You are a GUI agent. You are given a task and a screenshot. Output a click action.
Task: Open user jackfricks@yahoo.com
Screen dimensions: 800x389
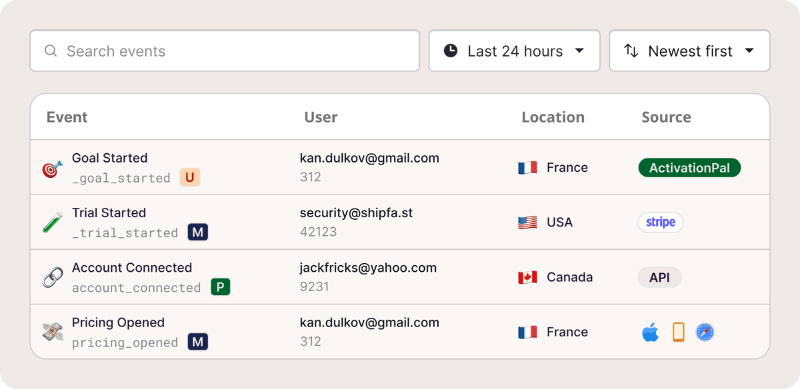tap(368, 268)
